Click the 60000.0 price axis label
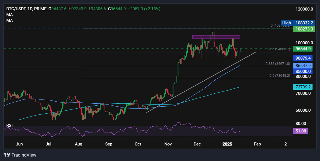320x161 pixels. point(303,110)
